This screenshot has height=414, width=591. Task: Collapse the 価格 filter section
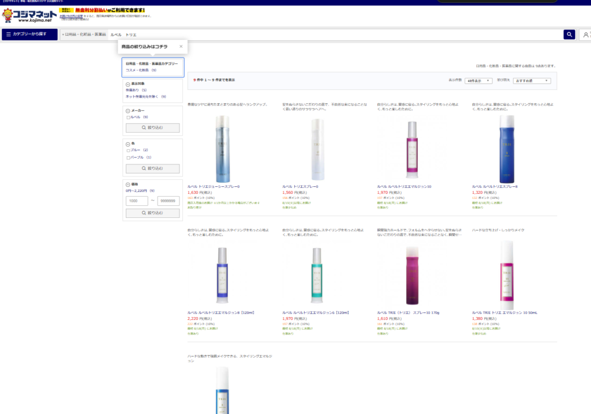pyautogui.click(x=128, y=185)
